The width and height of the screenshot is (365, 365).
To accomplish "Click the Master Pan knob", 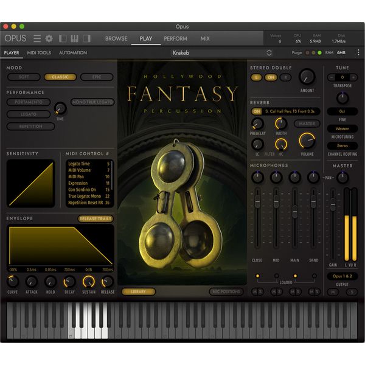I will point(342,178).
